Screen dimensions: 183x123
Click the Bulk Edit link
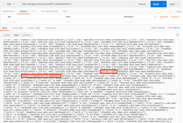pyautogui.click(x=164, y=16)
